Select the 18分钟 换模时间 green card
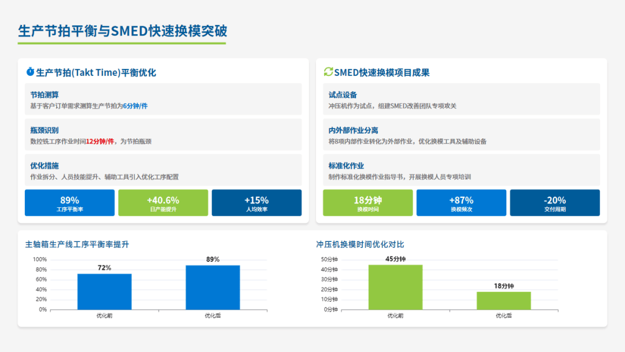 [x=367, y=203]
